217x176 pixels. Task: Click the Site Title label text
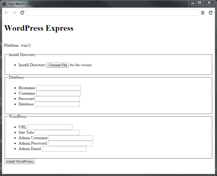click(26, 132)
